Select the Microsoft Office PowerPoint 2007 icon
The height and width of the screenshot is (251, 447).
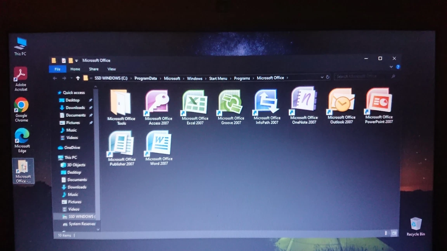(379, 101)
